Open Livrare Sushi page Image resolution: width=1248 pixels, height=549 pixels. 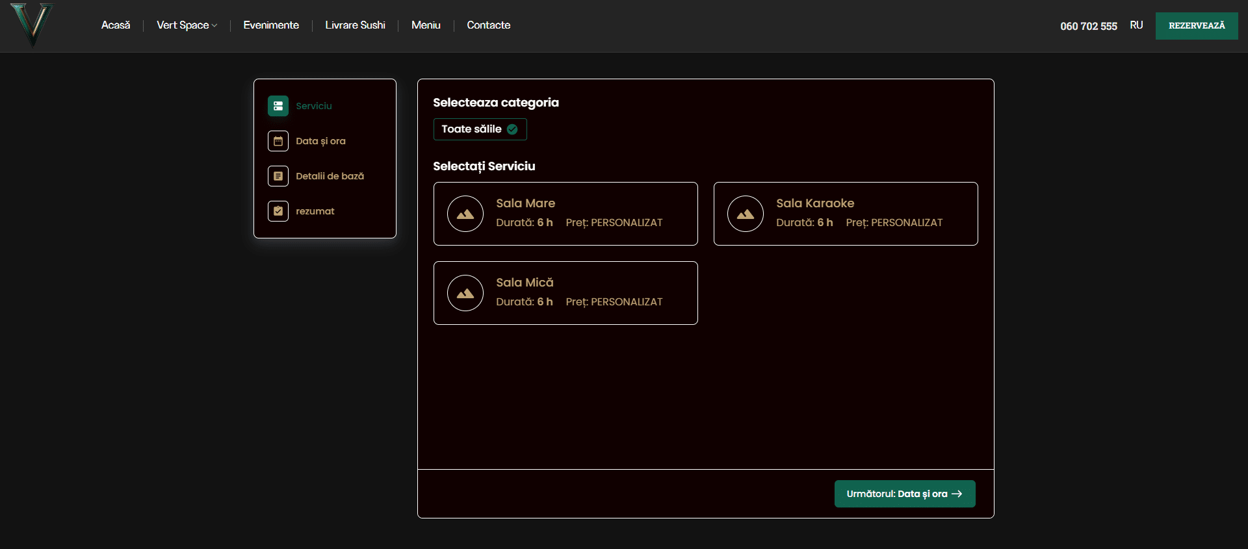[x=355, y=25]
